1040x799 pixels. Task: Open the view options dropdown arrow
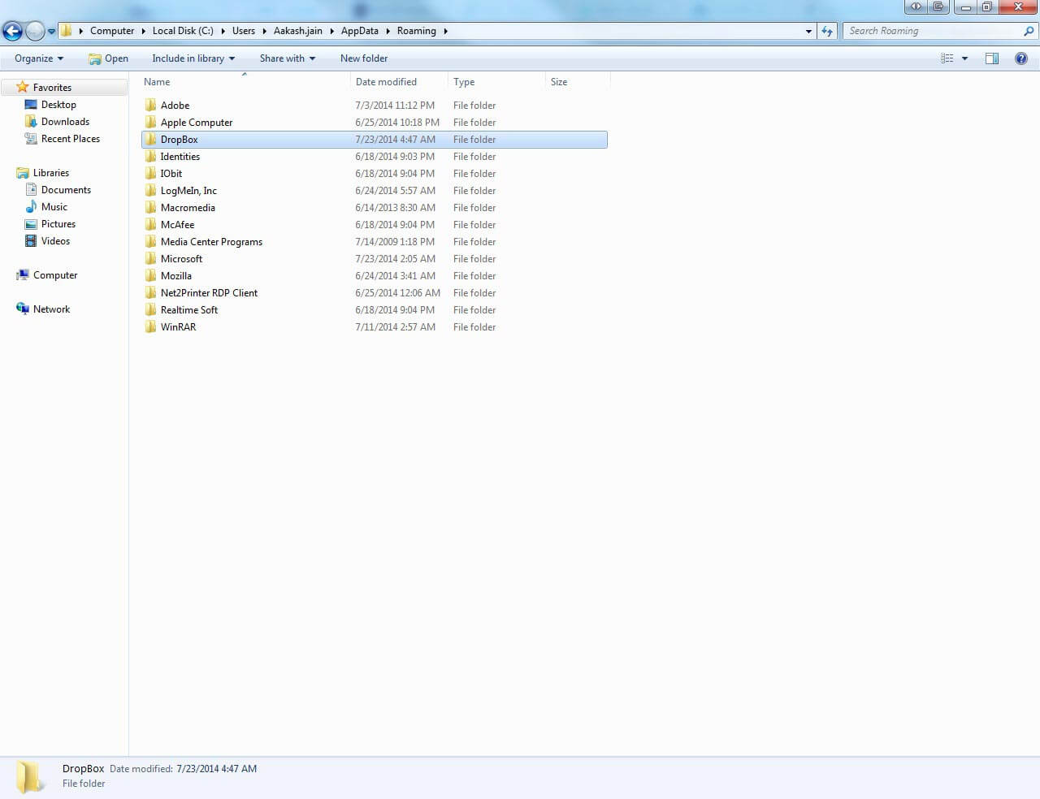point(965,58)
